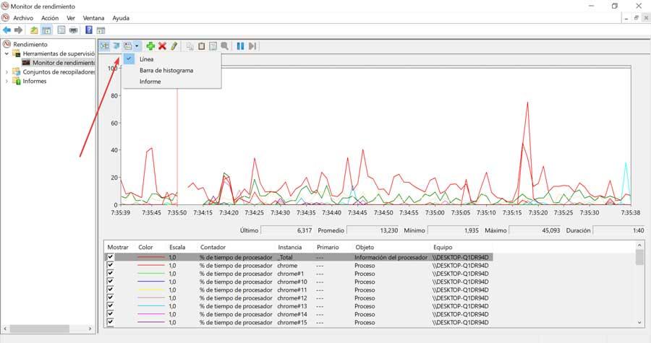Sort by the Escala column header
651x343 pixels.
177,247
